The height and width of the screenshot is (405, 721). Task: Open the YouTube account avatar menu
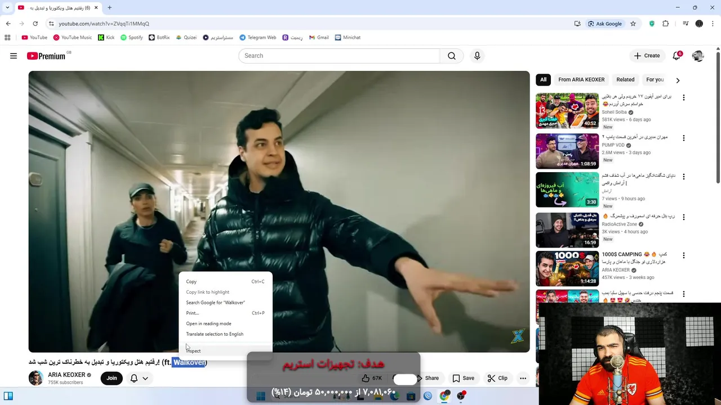[x=698, y=56]
